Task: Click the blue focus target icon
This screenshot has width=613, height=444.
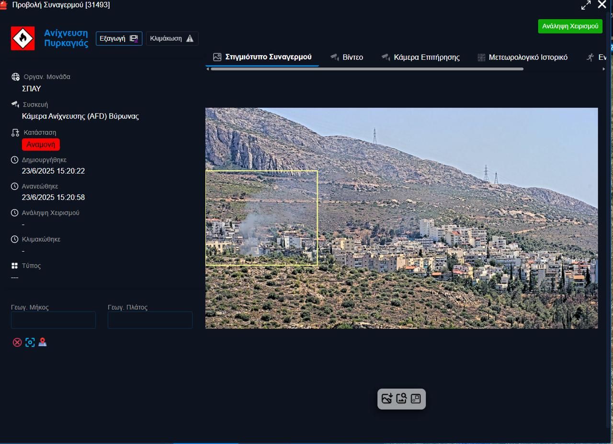Action: pos(30,343)
